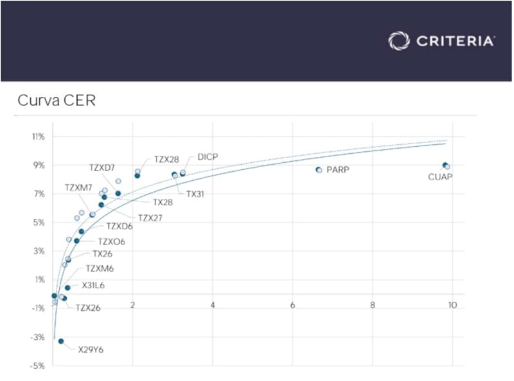The image size is (514, 381).
Task: Click the Criteria swirl logo icon
Action: (398, 41)
